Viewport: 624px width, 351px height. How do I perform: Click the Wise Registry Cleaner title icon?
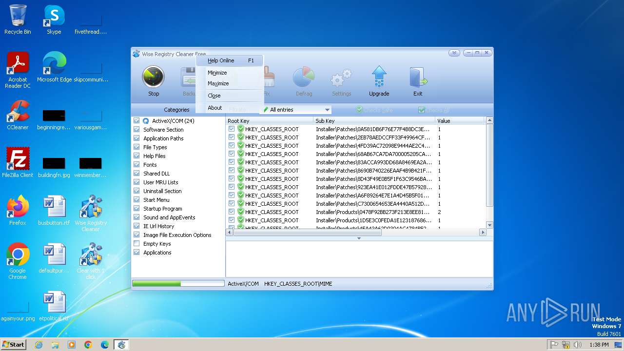[x=136, y=54]
